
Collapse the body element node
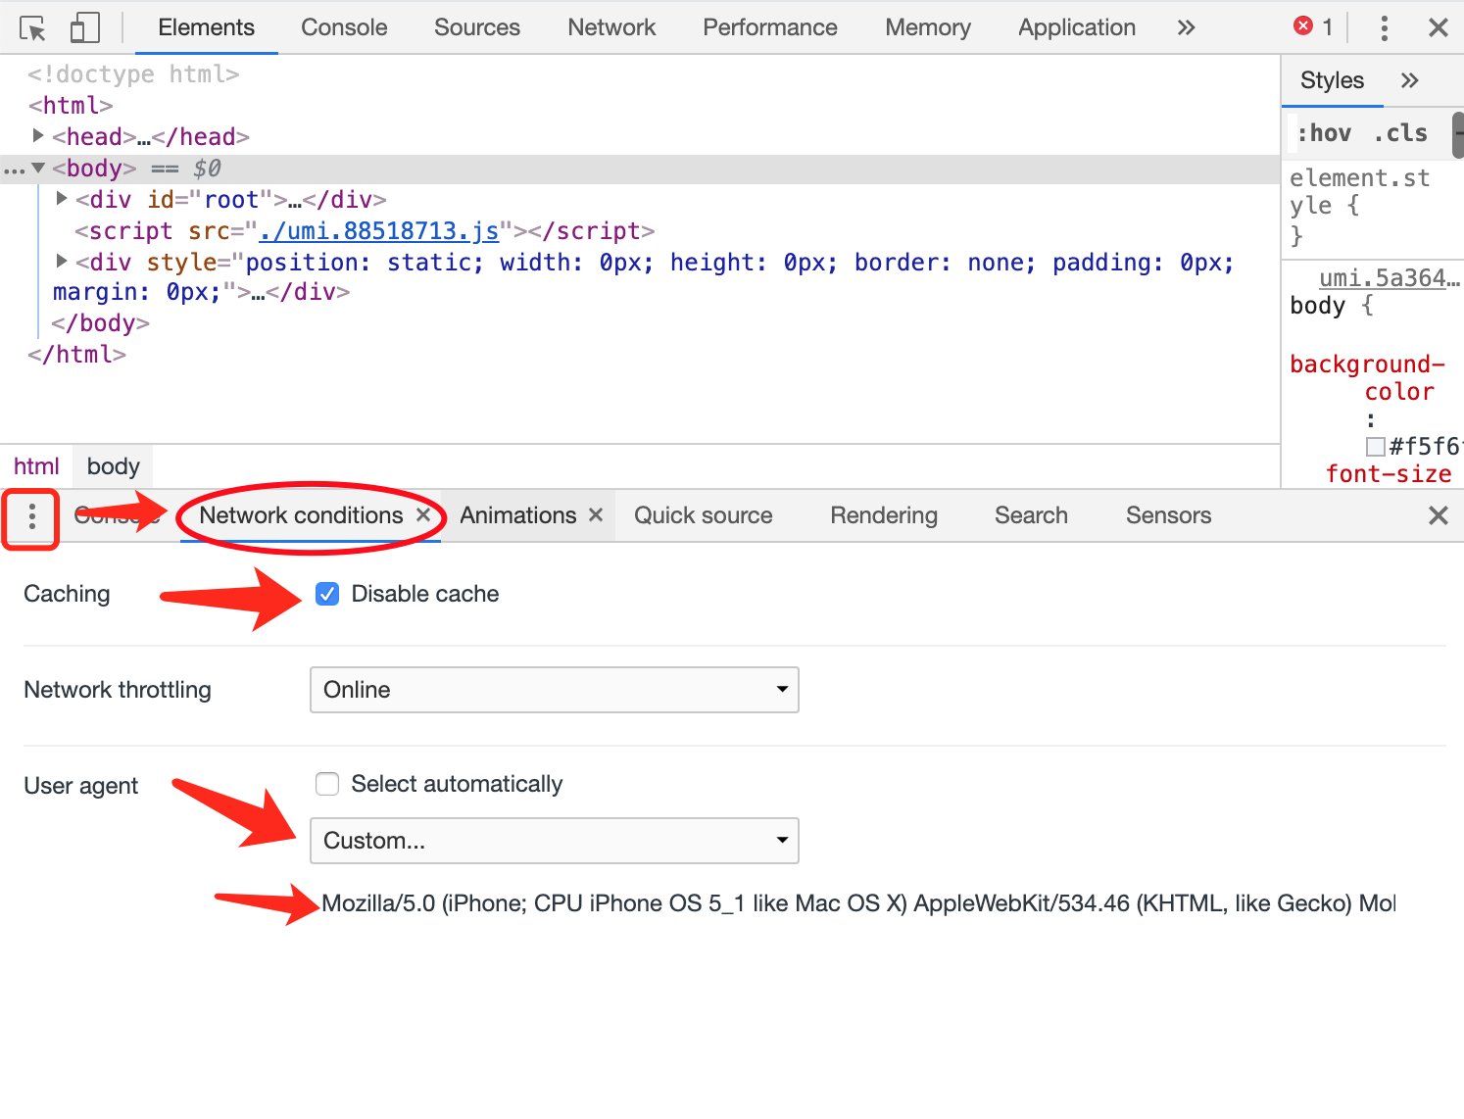coord(38,168)
